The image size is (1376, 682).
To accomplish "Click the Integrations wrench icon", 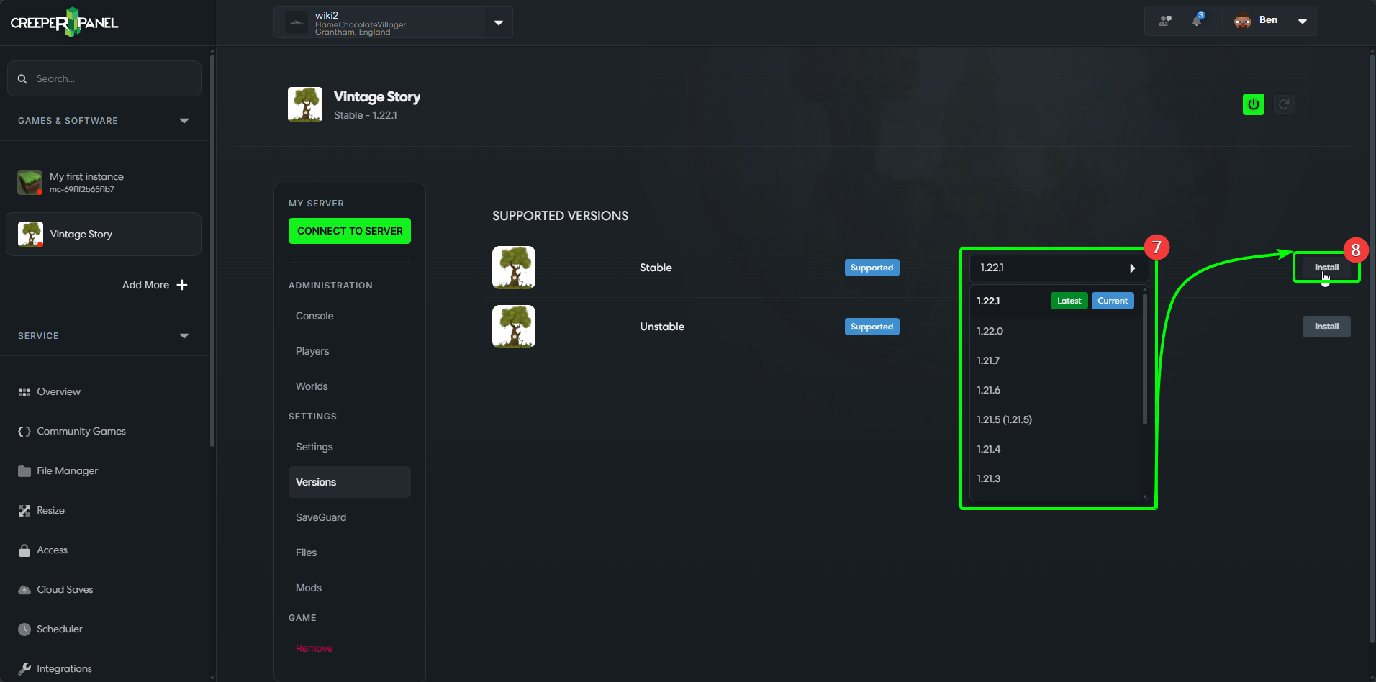I will pyautogui.click(x=24, y=669).
